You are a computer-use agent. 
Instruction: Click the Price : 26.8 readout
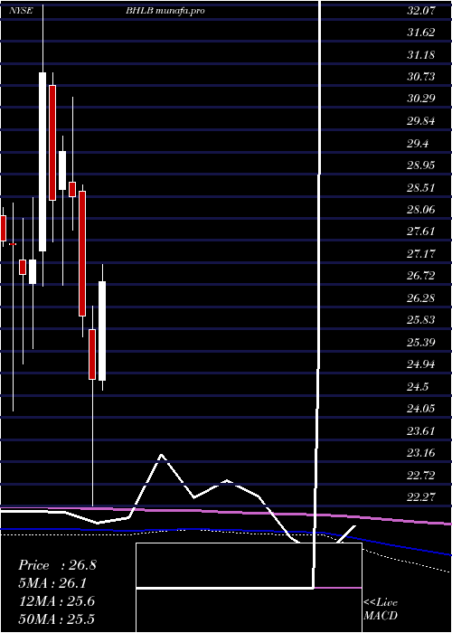pos(57,565)
